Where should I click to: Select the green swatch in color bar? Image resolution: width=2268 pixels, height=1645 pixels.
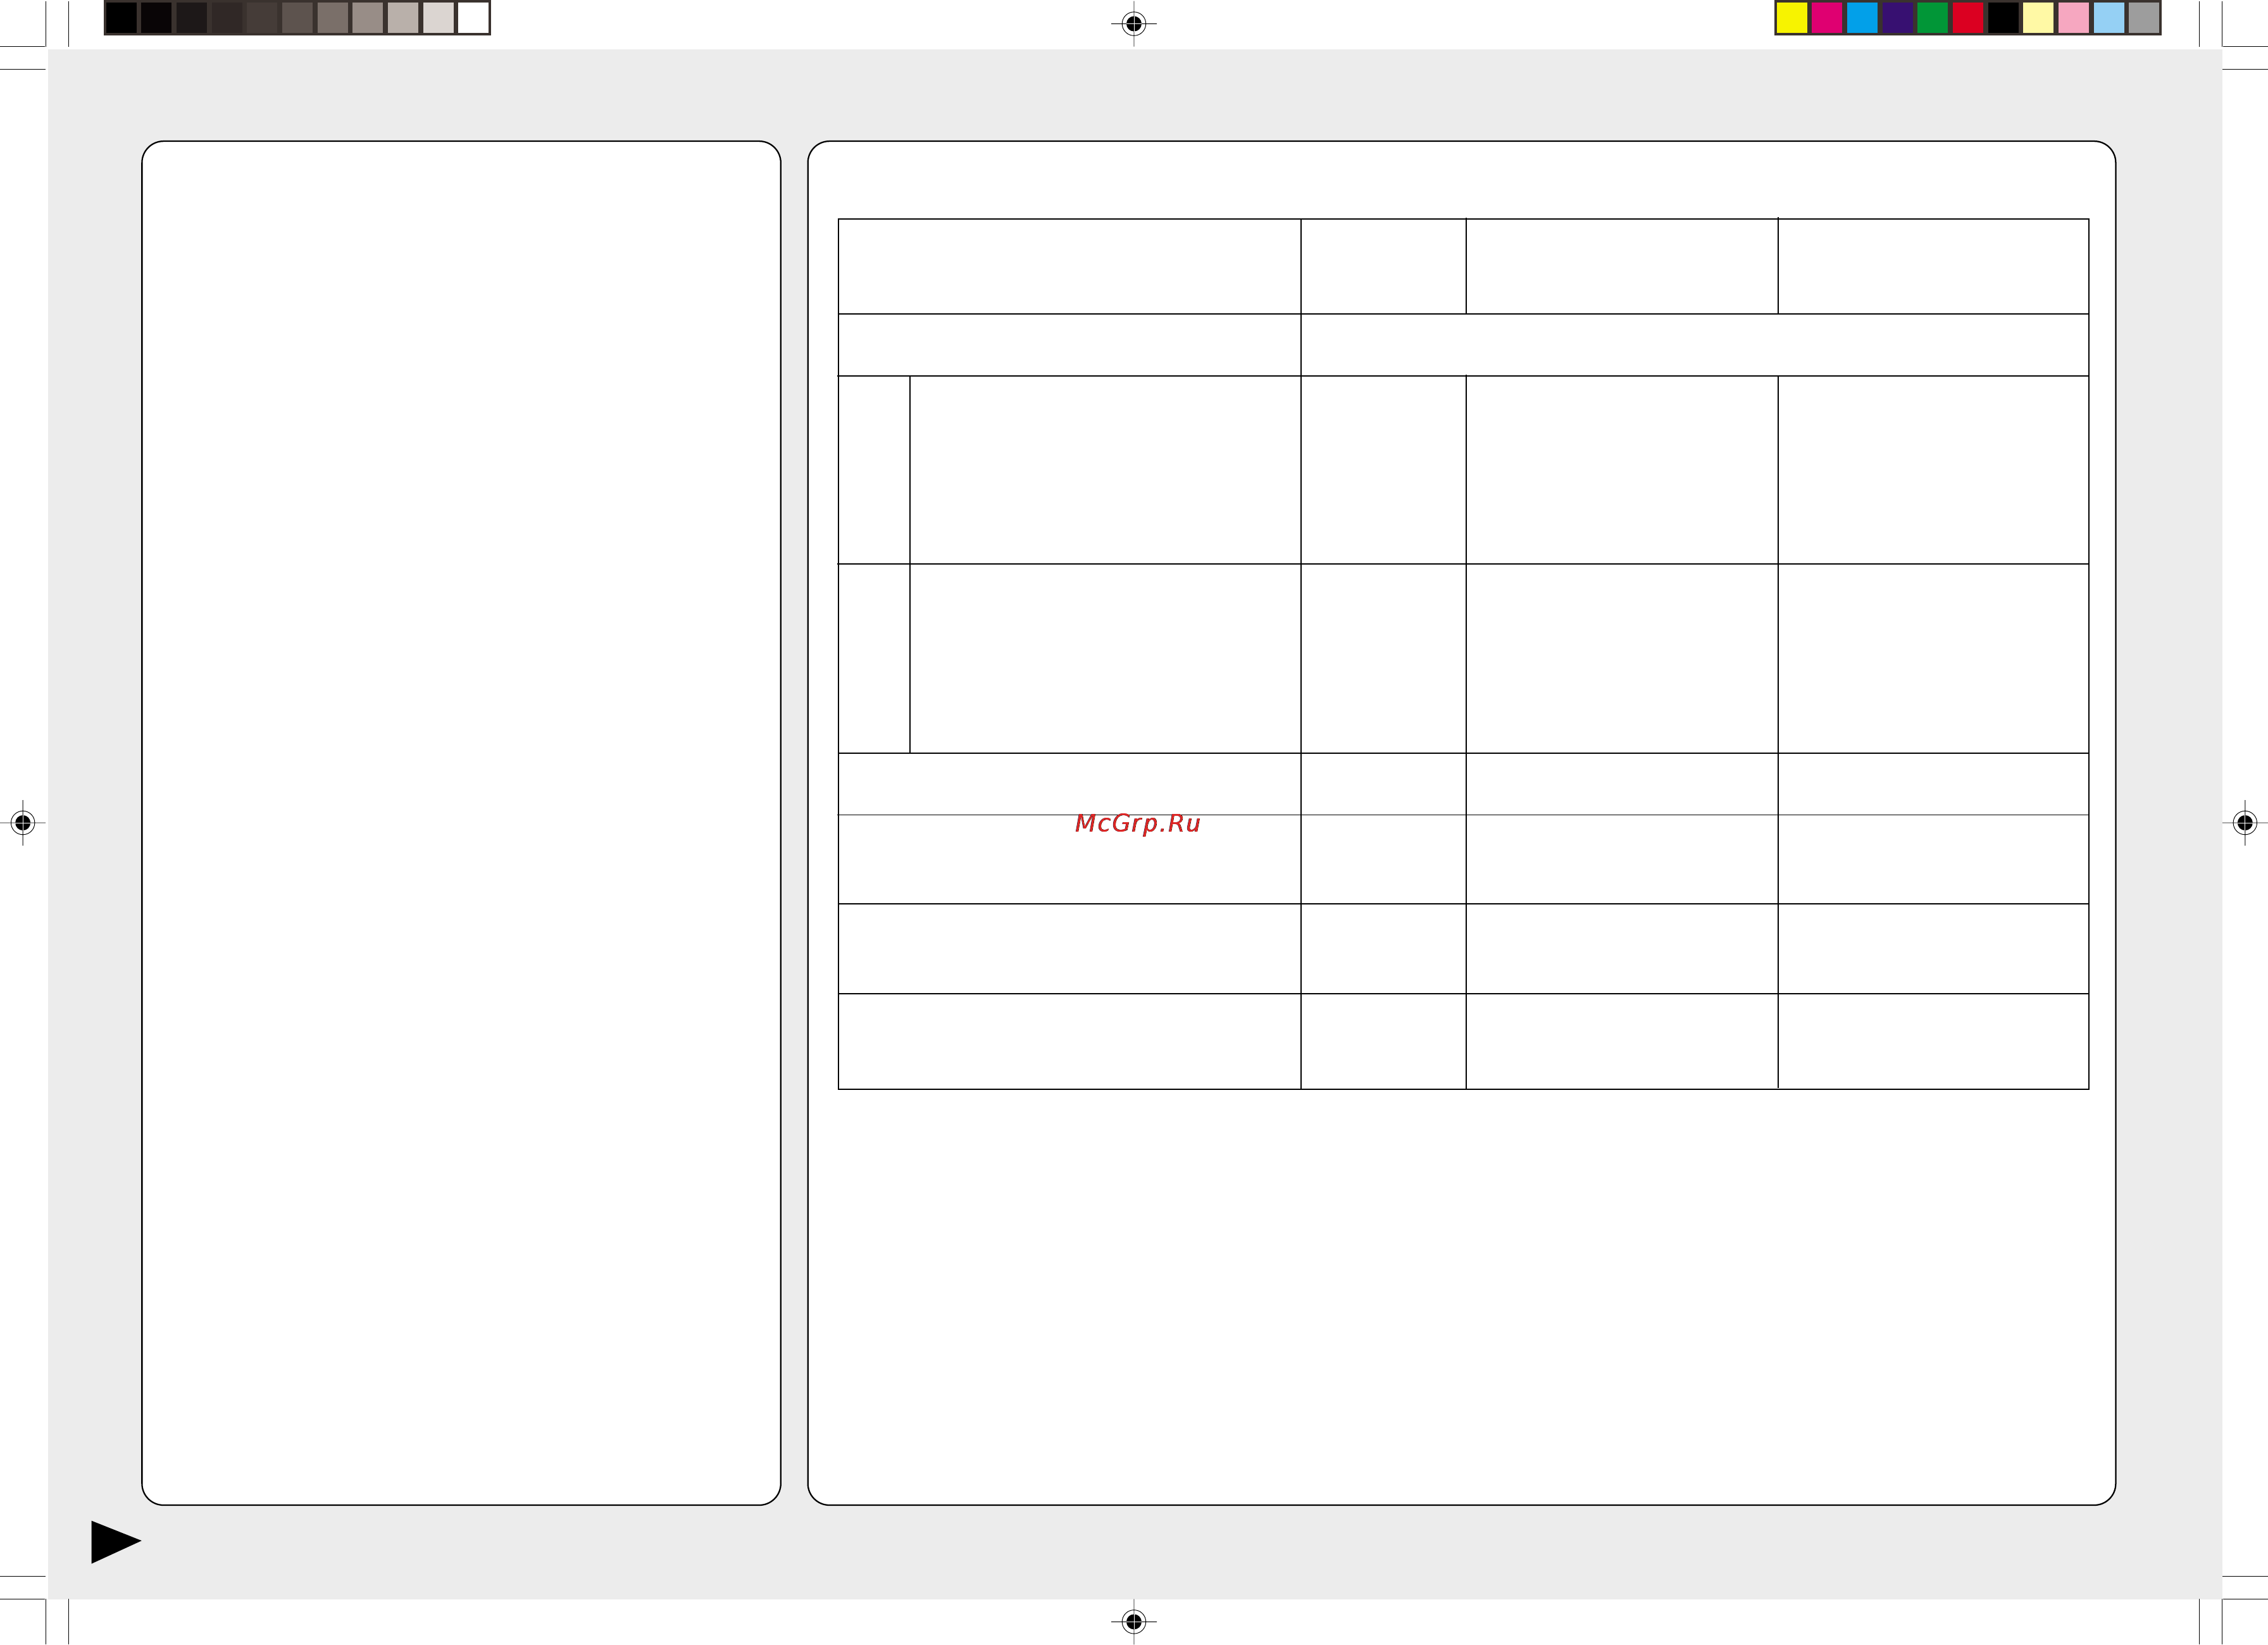1932,18
